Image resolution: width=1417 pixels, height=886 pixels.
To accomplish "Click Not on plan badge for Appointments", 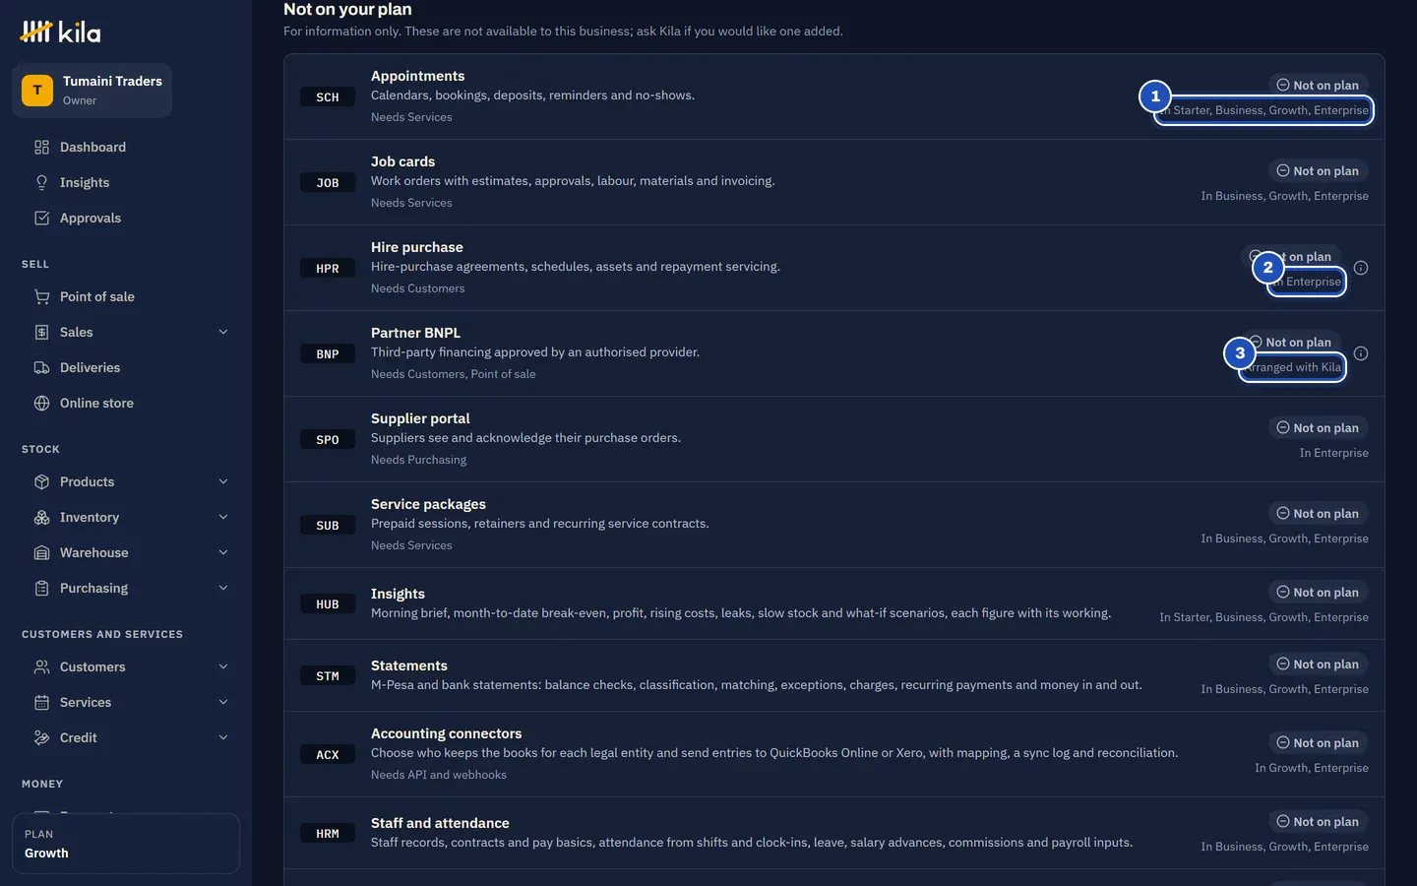I will point(1318,86).
